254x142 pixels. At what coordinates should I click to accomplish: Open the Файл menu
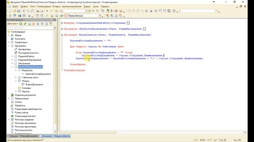tap(15, 6)
